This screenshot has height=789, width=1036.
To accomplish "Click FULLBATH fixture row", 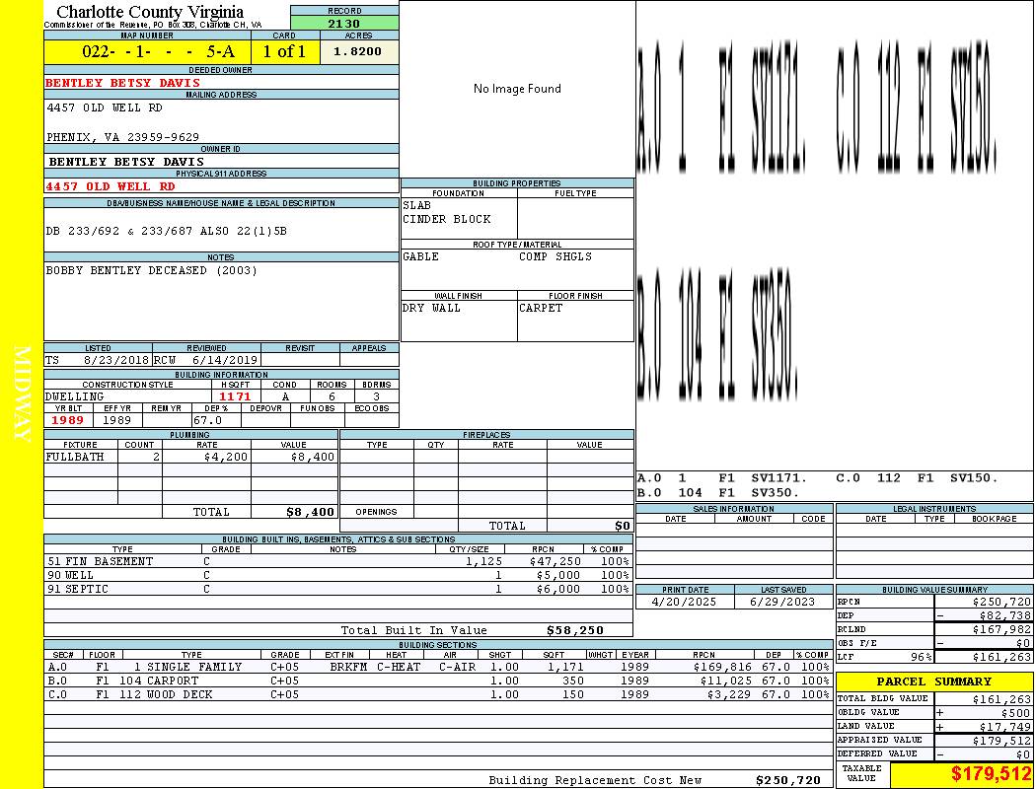I will (x=190, y=457).
